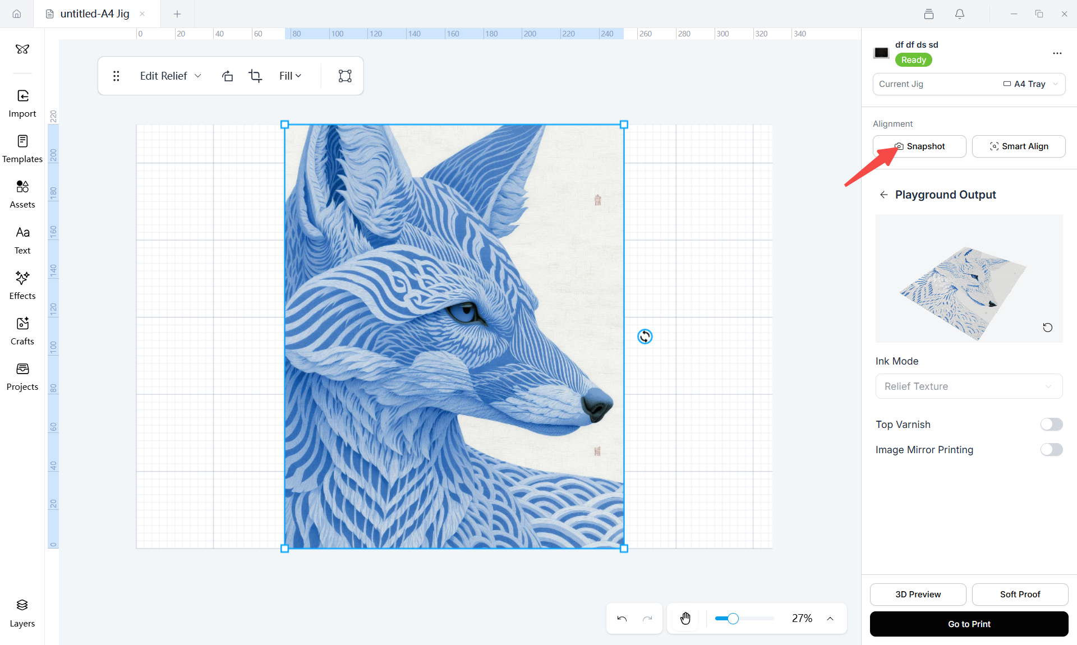
Task: Click the zoom slider handle
Action: (x=733, y=619)
